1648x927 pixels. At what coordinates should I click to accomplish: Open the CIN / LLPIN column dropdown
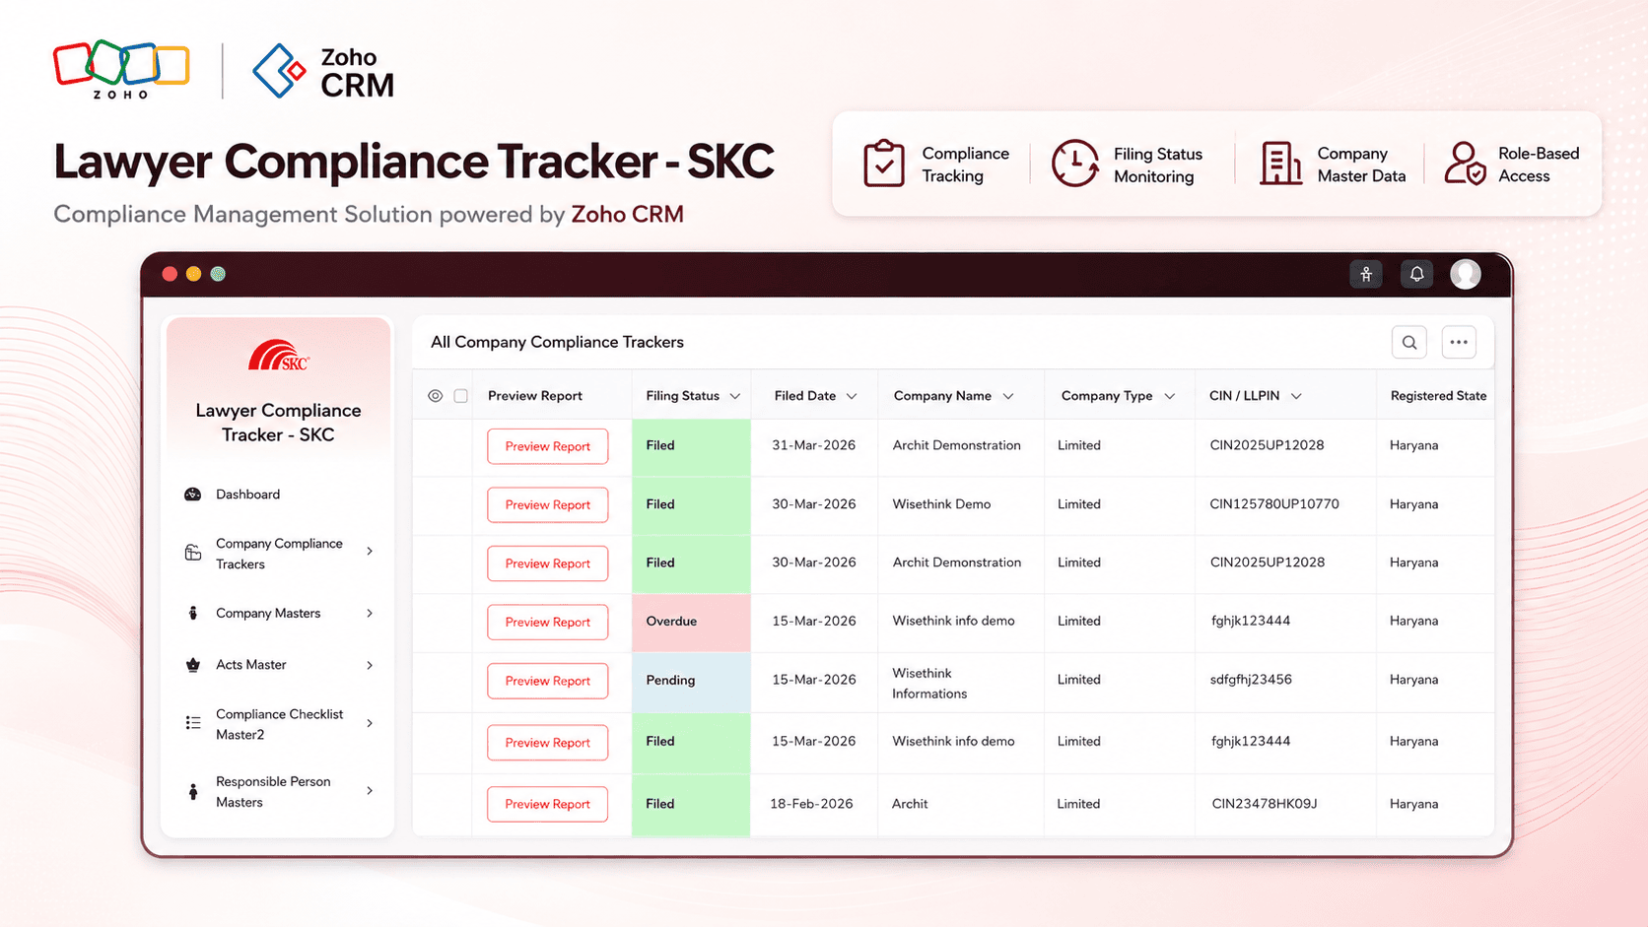click(1296, 396)
